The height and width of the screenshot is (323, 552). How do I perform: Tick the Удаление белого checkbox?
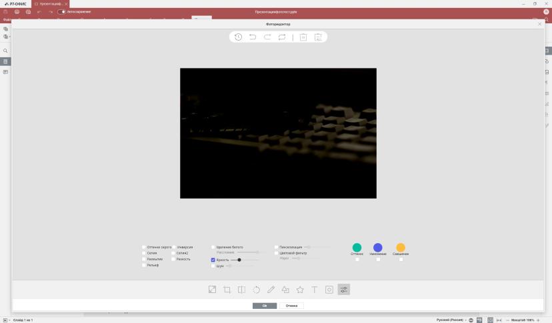pyautogui.click(x=213, y=247)
